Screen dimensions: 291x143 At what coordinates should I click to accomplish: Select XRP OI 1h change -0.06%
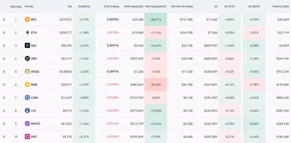[x=229, y=59]
